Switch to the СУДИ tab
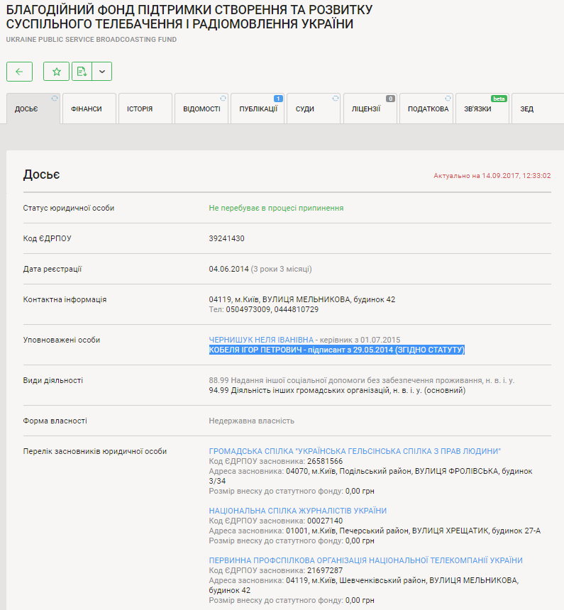Image resolution: width=564 pixels, height=610 pixels. coord(314,109)
